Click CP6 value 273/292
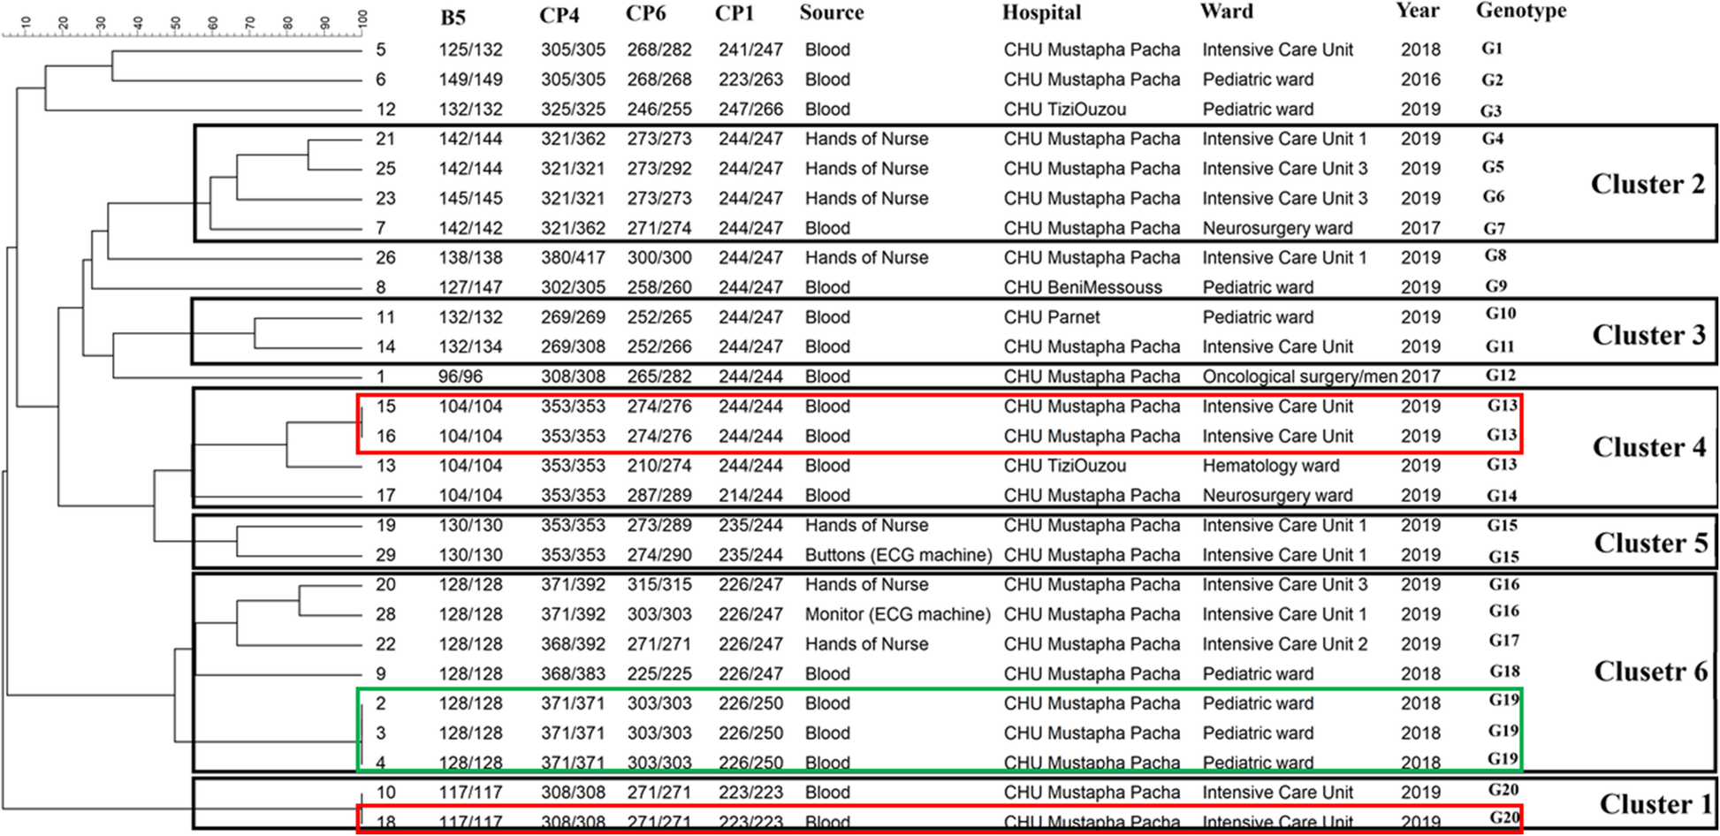The image size is (1720, 836). tap(659, 169)
